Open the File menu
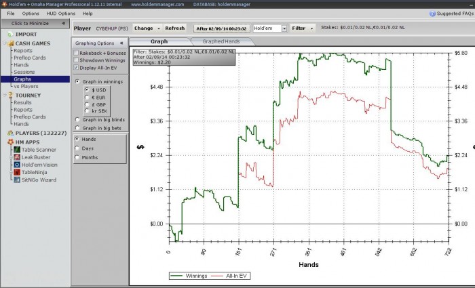The width and height of the screenshot is (475, 288). coord(11,14)
